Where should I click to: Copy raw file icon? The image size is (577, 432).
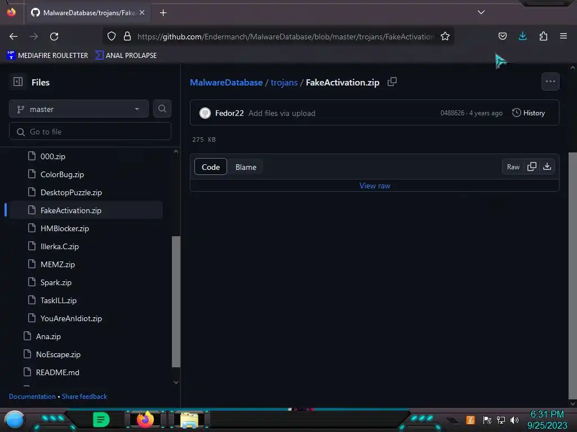click(x=532, y=166)
